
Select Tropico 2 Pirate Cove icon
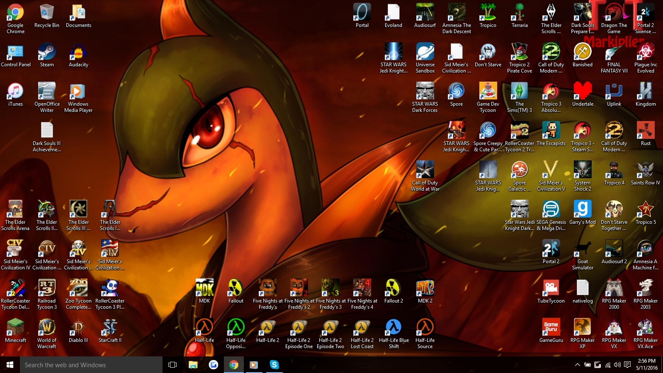(x=520, y=58)
